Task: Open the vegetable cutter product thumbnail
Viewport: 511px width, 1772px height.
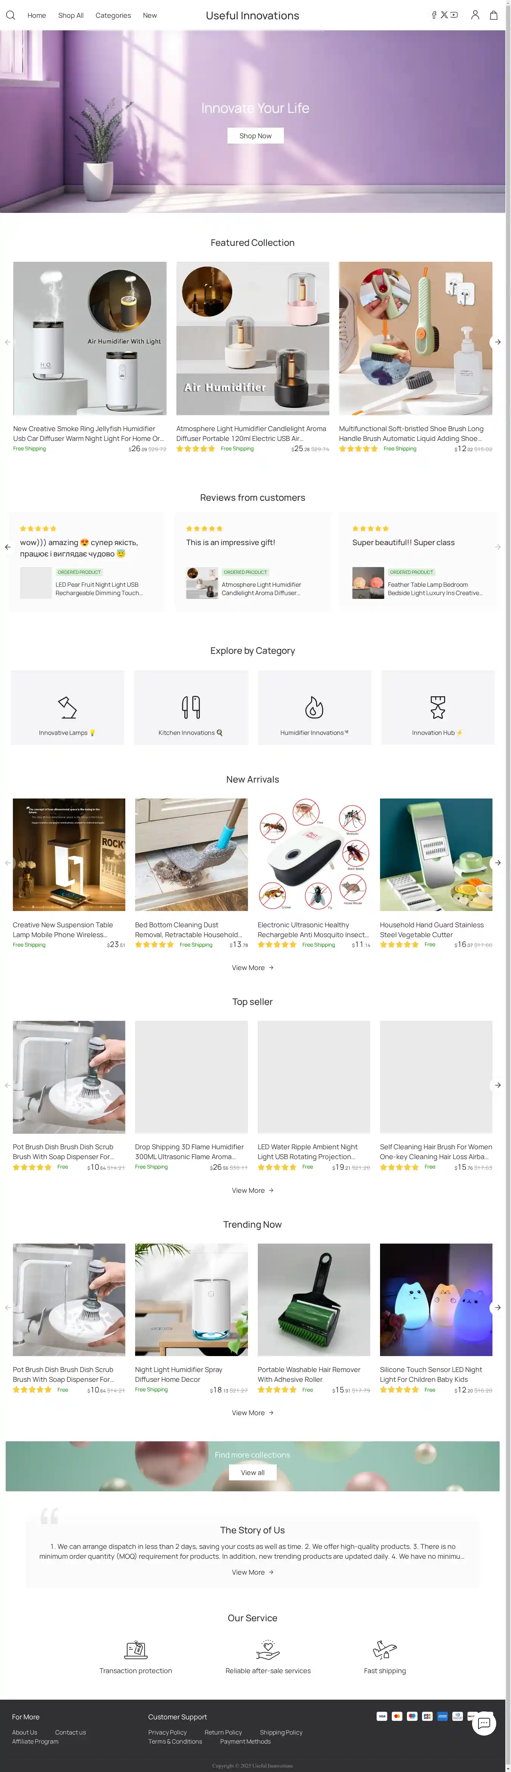Action: (436, 854)
